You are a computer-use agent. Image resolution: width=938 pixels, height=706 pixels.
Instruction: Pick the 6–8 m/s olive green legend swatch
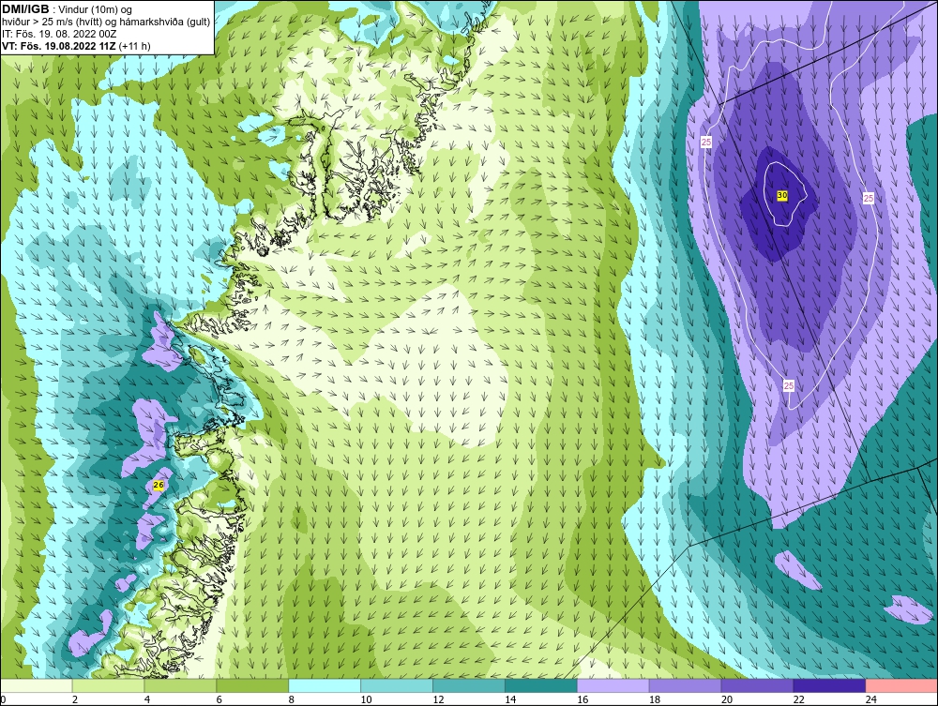[252, 685]
